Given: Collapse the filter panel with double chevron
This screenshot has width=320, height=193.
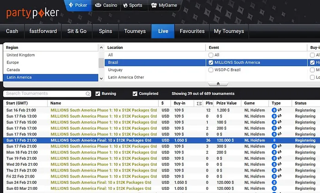Looking at the screenshot, I should pyautogui.click(x=218, y=83).
